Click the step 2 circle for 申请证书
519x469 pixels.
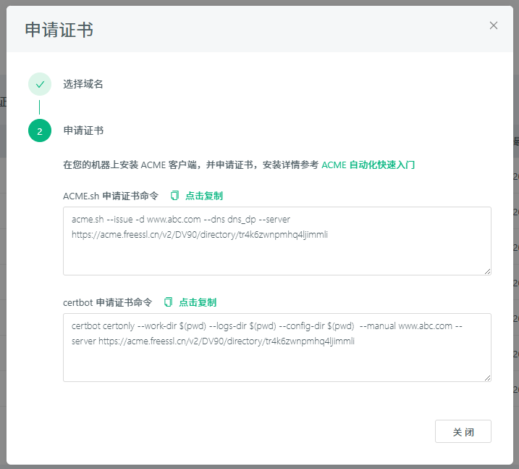pos(40,130)
